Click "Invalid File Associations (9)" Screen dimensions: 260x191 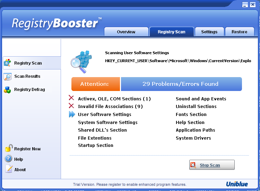point(111,107)
